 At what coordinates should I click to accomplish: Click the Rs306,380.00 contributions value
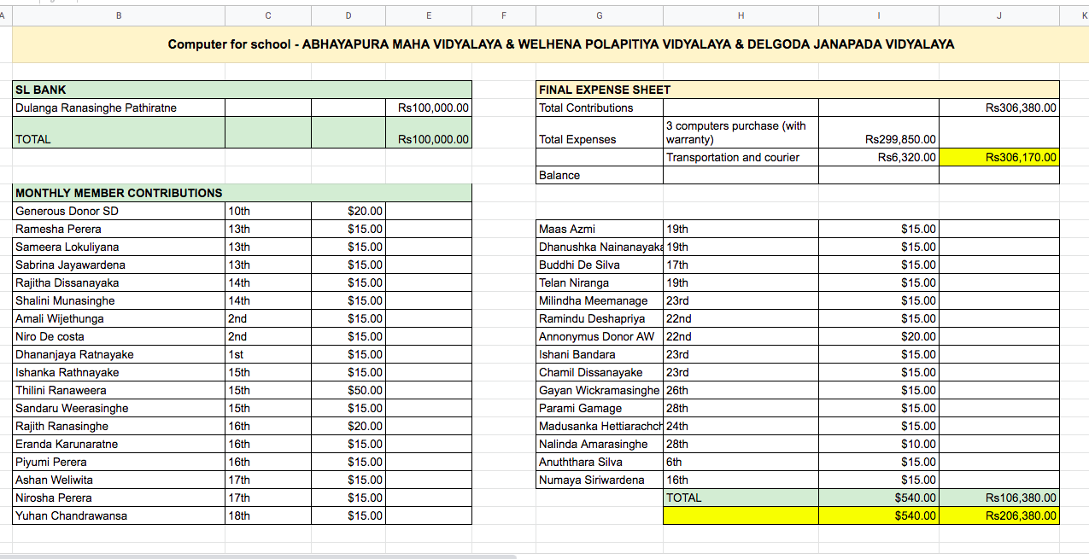(999, 108)
